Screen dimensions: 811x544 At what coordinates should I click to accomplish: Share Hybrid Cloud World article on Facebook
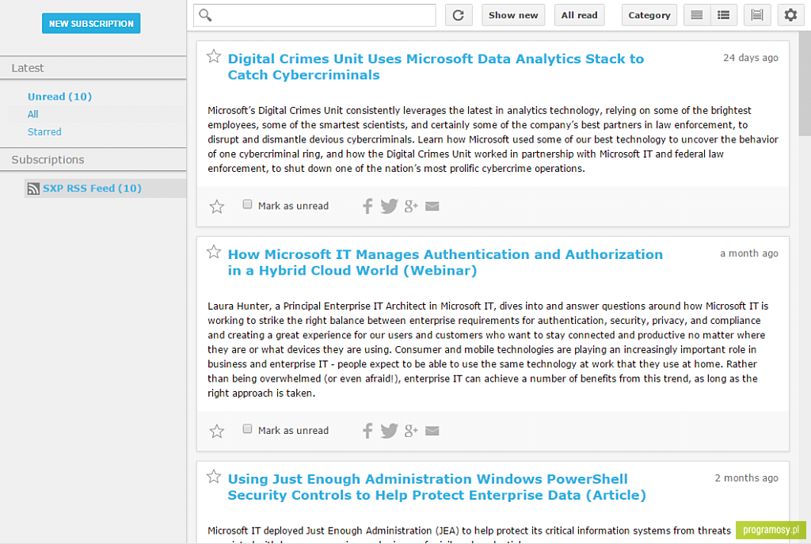[x=367, y=430]
